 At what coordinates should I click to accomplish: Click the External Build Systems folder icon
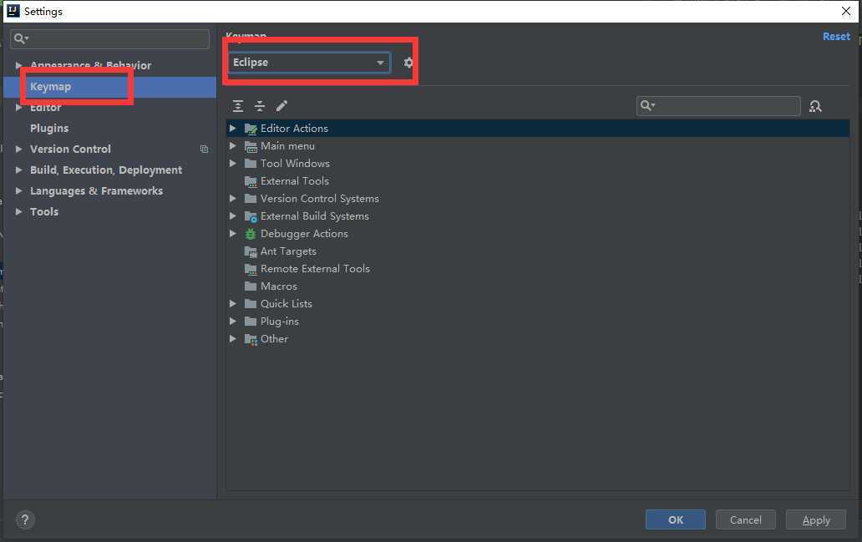coord(251,216)
